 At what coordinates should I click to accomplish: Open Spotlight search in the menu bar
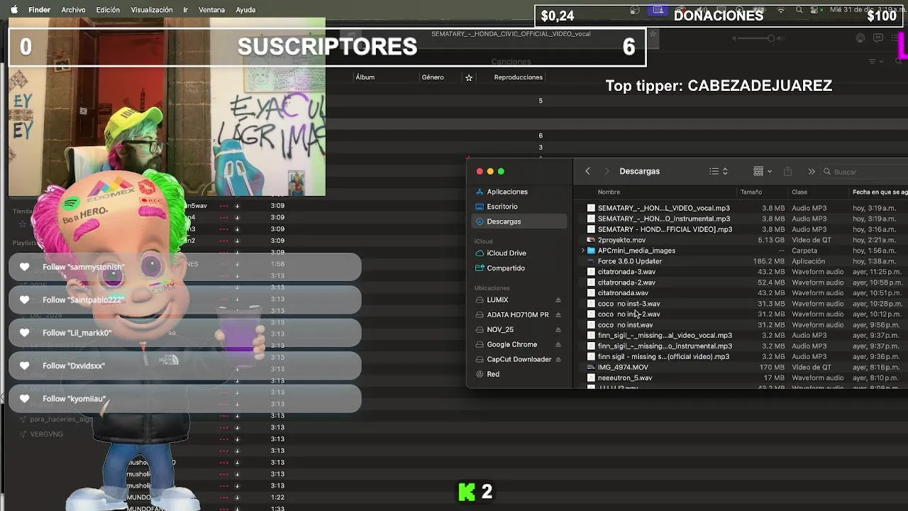799,10
